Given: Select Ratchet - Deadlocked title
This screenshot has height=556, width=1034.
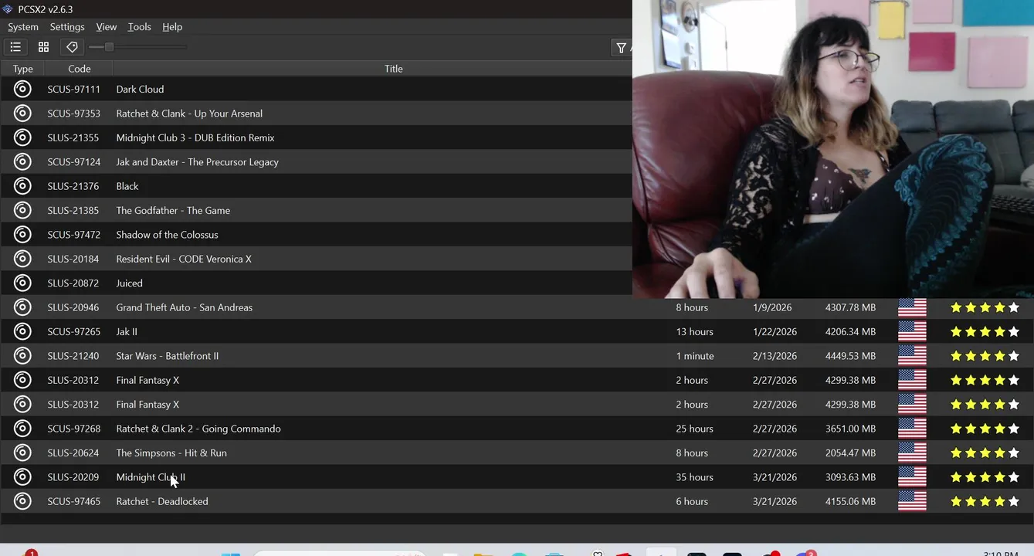Looking at the screenshot, I should (x=162, y=501).
